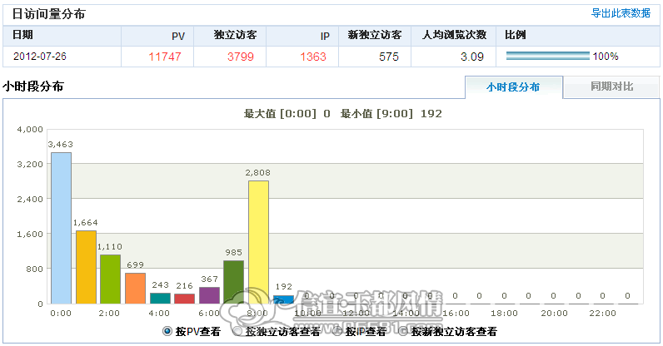The height and width of the screenshot is (346, 663).
Task: Click the chart summary 最大值 [0:00] text
Action: tap(287, 114)
